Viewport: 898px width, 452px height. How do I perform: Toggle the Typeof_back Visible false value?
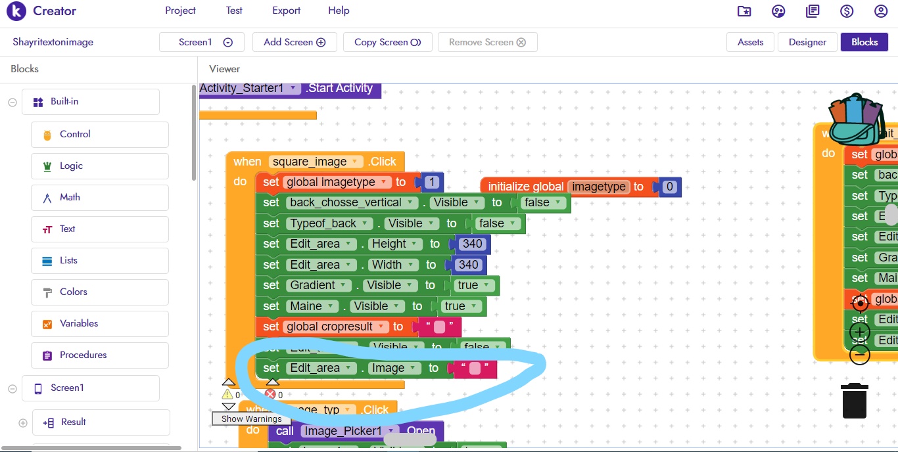tap(496, 223)
